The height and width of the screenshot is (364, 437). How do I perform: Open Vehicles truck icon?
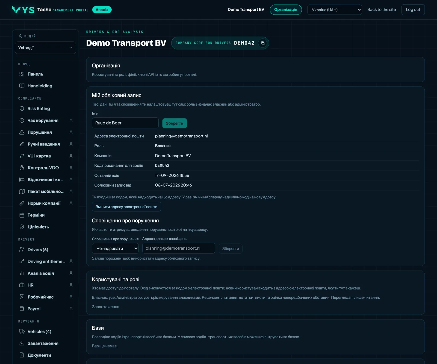tap(22, 332)
